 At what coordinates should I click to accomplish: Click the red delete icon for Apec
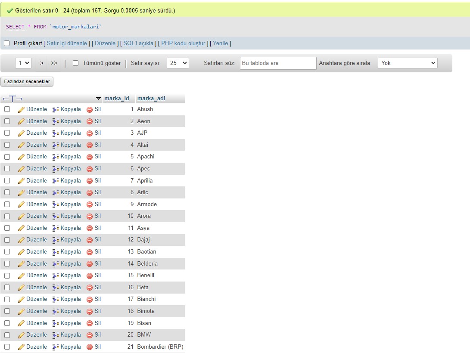click(x=89, y=169)
